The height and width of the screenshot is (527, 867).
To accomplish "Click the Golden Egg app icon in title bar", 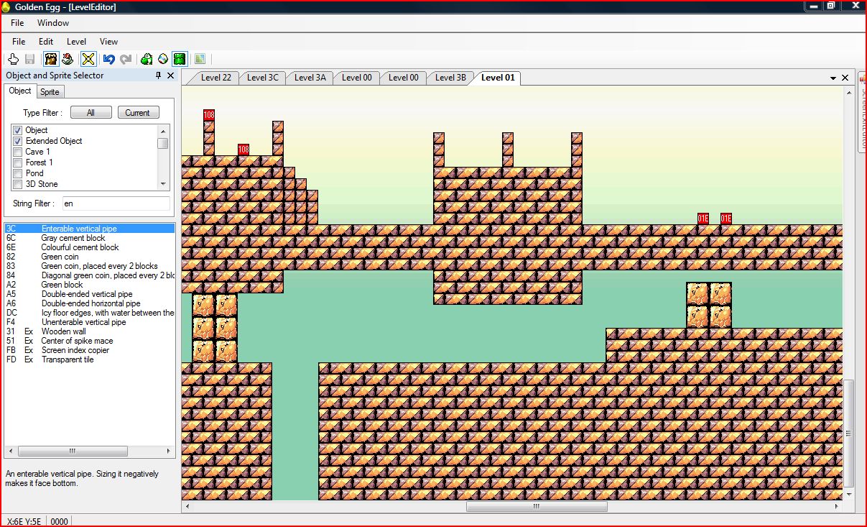I will 6,7.
